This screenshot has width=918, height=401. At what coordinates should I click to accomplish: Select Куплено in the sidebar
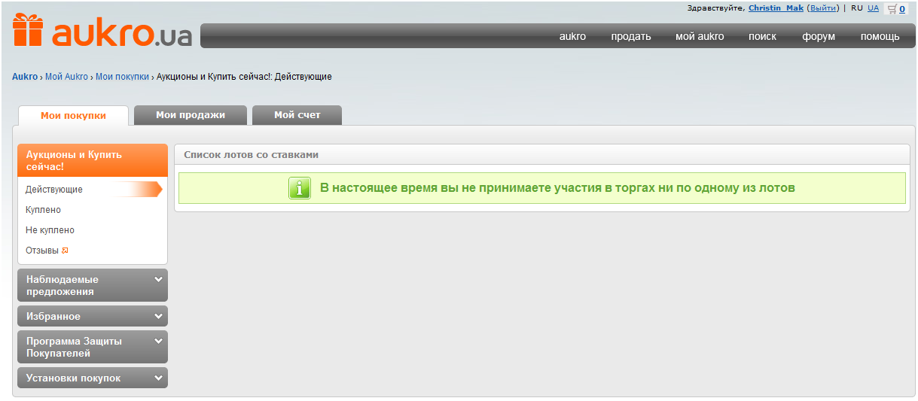[x=43, y=210]
